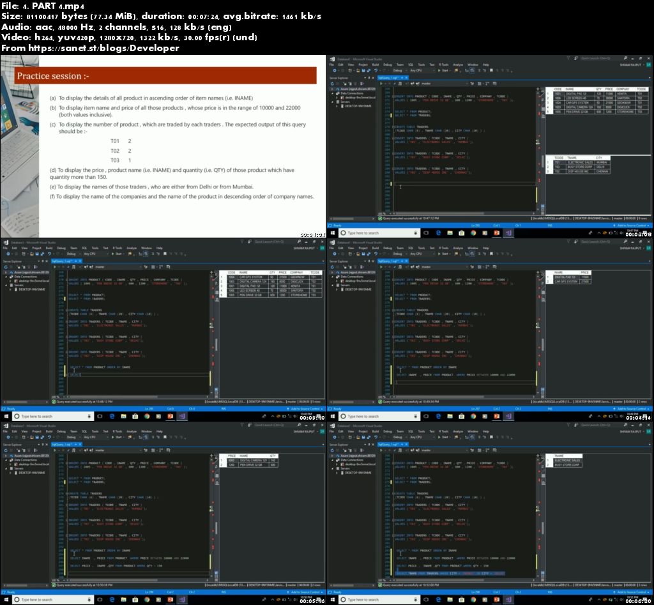Image resolution: width=654 pixels, height=605 pixels.
Task: Click feedback icon beside Quick Launch, 00:06:20 frame
Action: tap(576, 425)
